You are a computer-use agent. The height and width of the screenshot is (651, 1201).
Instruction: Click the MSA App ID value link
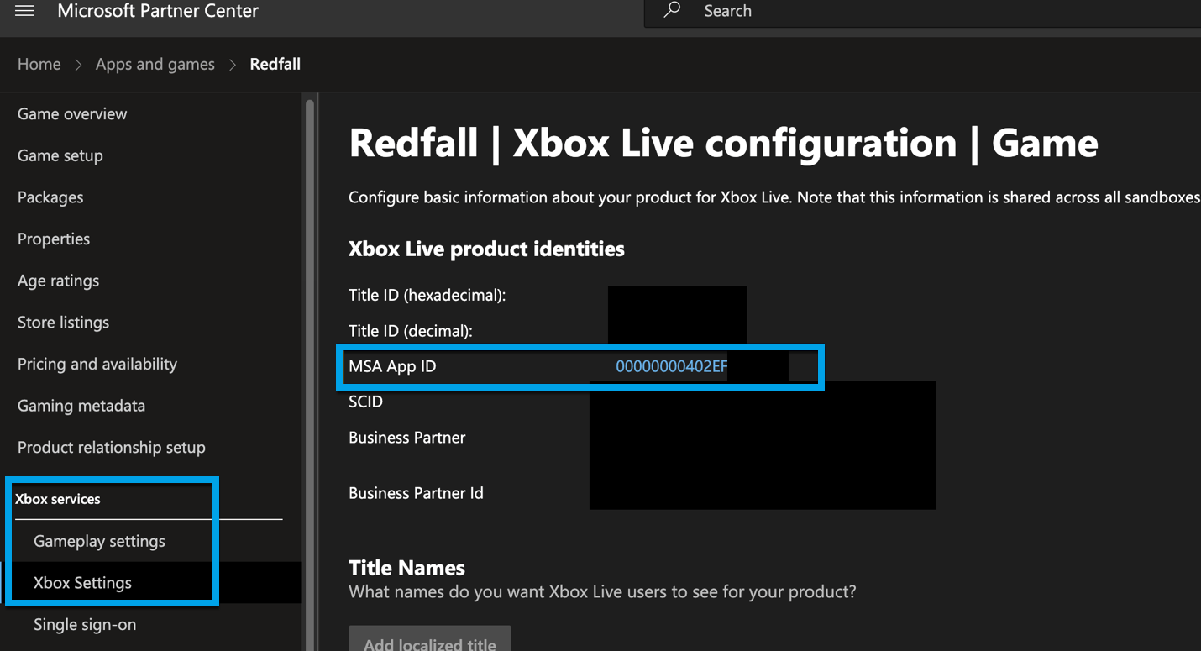672,366
